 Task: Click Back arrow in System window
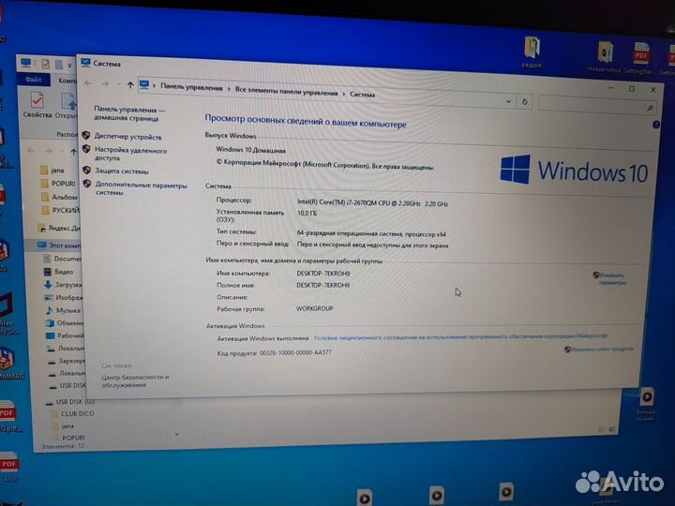88,83
